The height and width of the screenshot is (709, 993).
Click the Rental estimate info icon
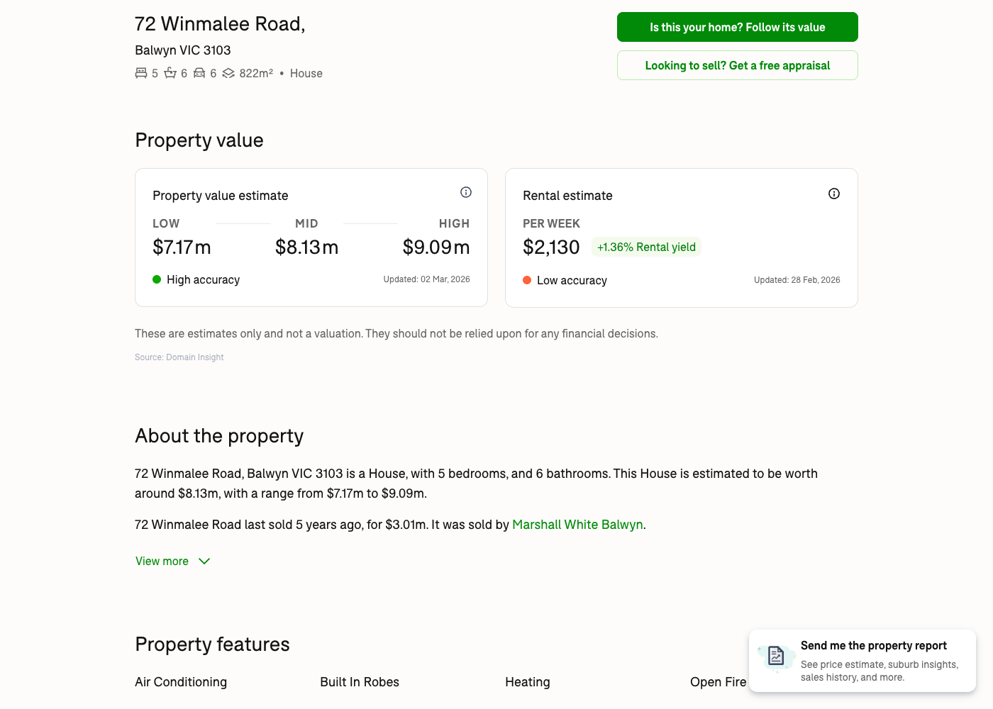(x=834, y=194)
